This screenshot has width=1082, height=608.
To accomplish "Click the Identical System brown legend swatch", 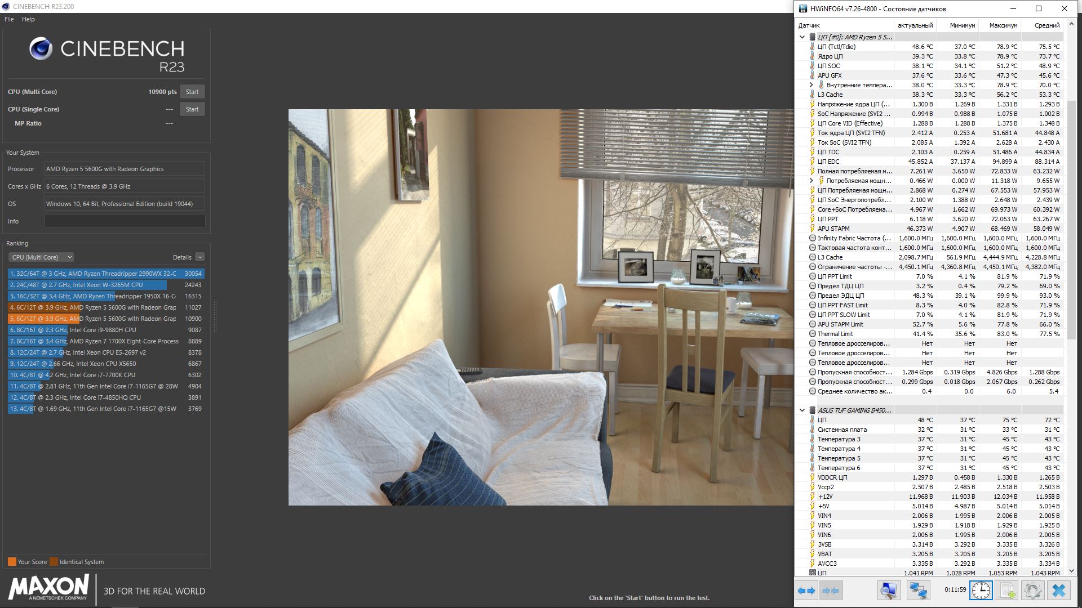I will click(54, 562).
